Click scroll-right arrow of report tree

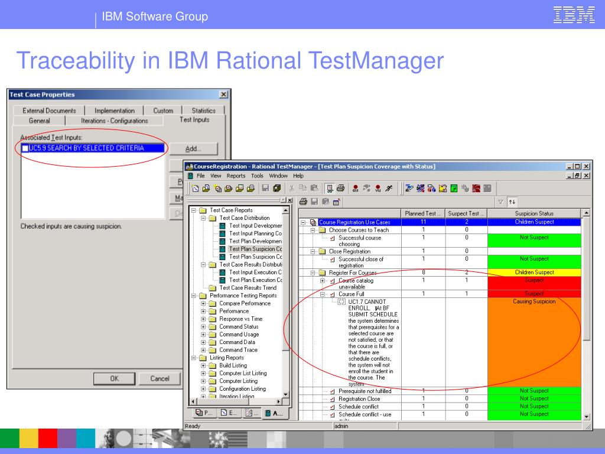[279, 401]
